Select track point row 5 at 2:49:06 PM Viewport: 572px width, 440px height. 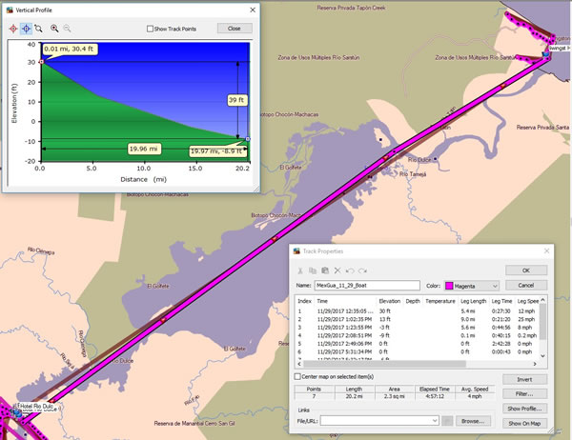point(418,344)
